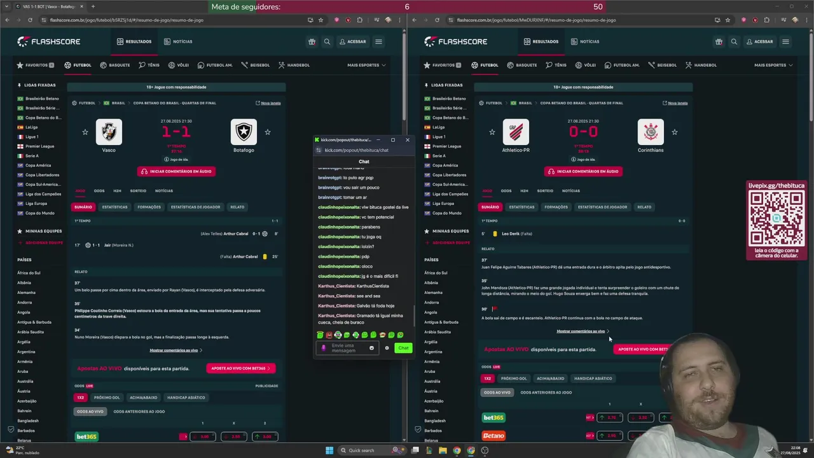Open Extensions puzzle icon in left browser
This screenshot has width=814, height=458.
[x=359, y=20]
